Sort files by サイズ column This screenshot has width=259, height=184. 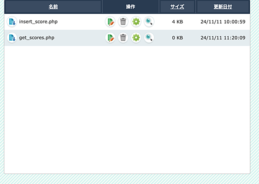pos(177,7)
